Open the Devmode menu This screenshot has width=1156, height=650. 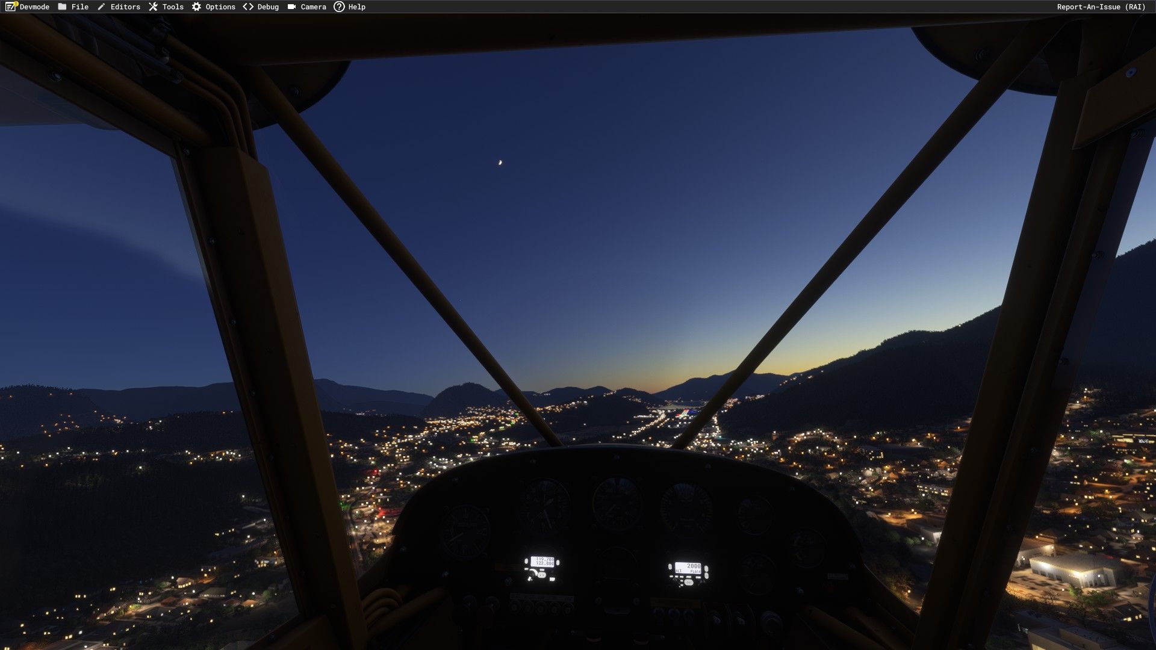click(28, 7)
